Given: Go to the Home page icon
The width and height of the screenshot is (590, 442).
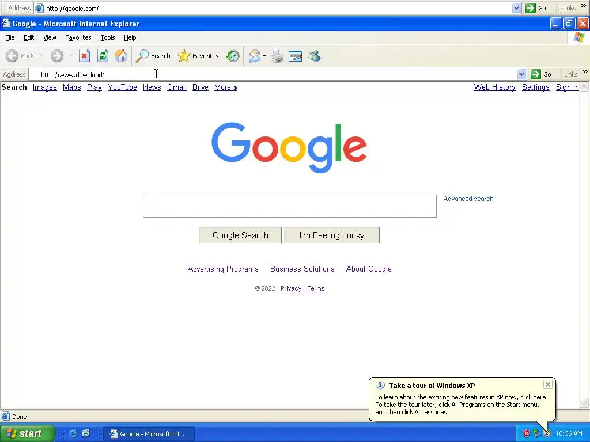Looking at the screenshot, I should pyautogui.click(x=121, y=56).
